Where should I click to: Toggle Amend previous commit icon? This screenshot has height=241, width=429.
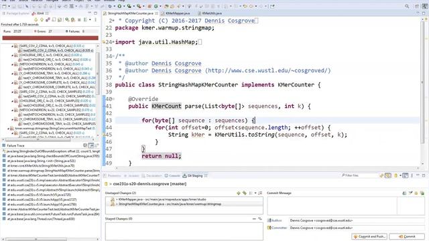(404, 193)
